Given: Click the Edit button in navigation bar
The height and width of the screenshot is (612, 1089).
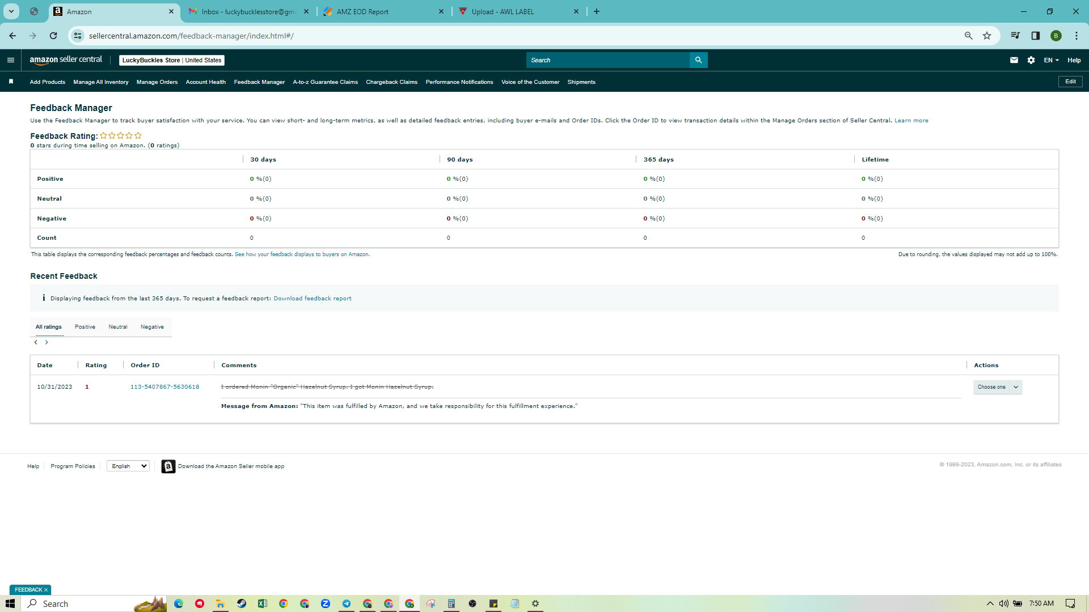Looking at the screenshot, I should click(x=1070, y=82).
